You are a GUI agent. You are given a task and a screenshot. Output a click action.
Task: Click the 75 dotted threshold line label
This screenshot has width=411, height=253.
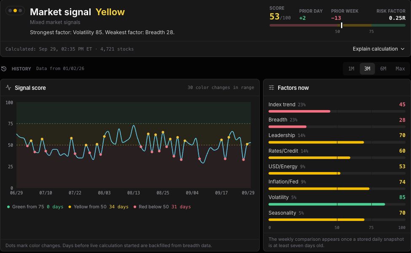[11, 124]
